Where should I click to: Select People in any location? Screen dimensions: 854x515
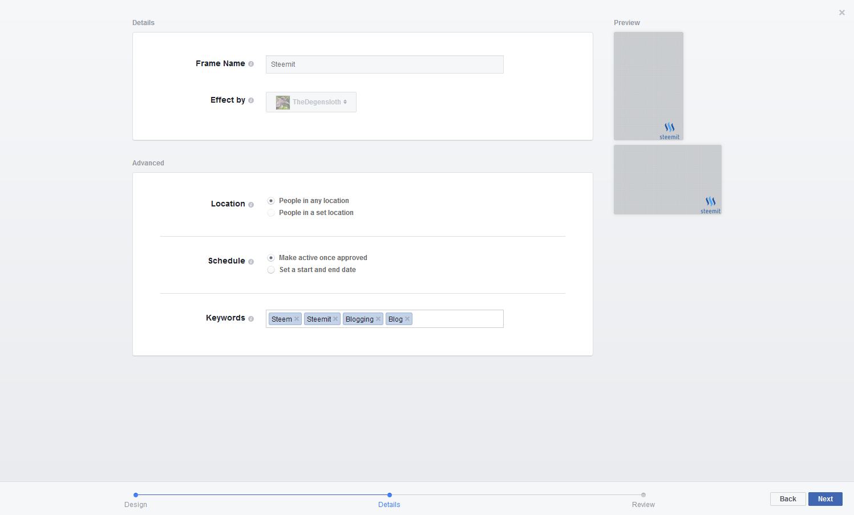(x=271, y=201)
